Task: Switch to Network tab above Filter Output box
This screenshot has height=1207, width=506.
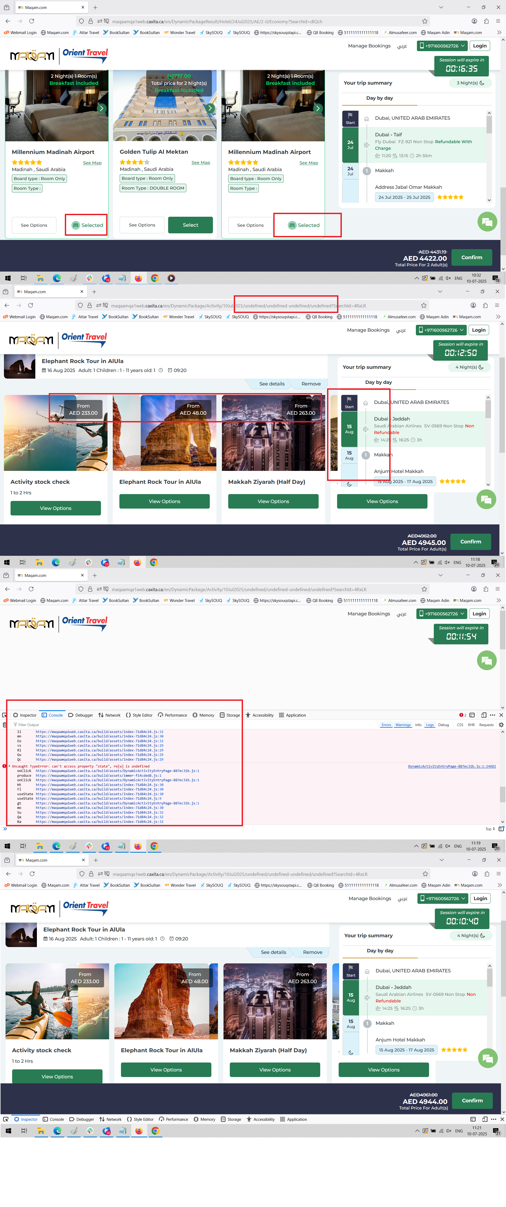Action: (109, 715)
